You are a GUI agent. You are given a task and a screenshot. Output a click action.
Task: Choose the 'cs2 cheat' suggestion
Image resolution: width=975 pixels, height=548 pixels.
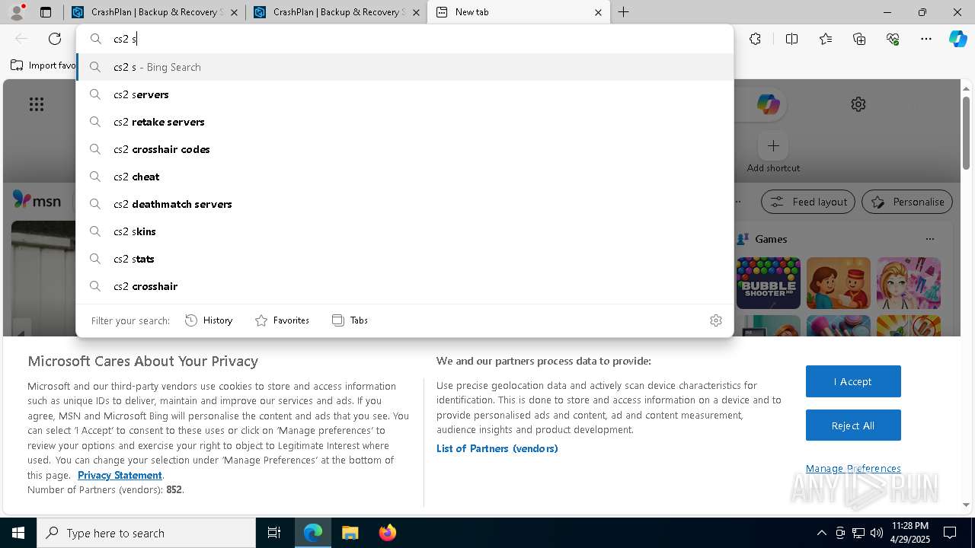(x=404, y=177)
